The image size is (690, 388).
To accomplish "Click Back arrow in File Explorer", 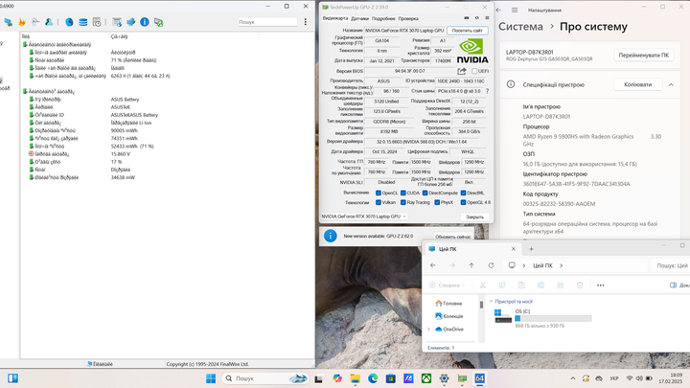I will click(x=433, y=265).
